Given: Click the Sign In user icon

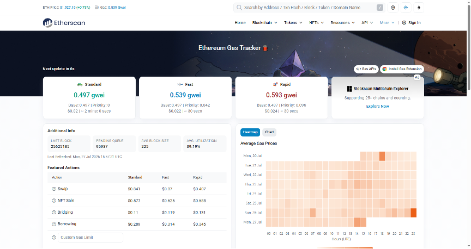Looking at the screenshot, I should (404, 22).
